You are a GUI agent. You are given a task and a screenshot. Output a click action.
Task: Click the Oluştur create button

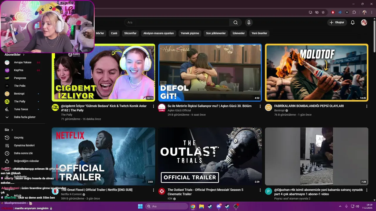pos(337,23)
